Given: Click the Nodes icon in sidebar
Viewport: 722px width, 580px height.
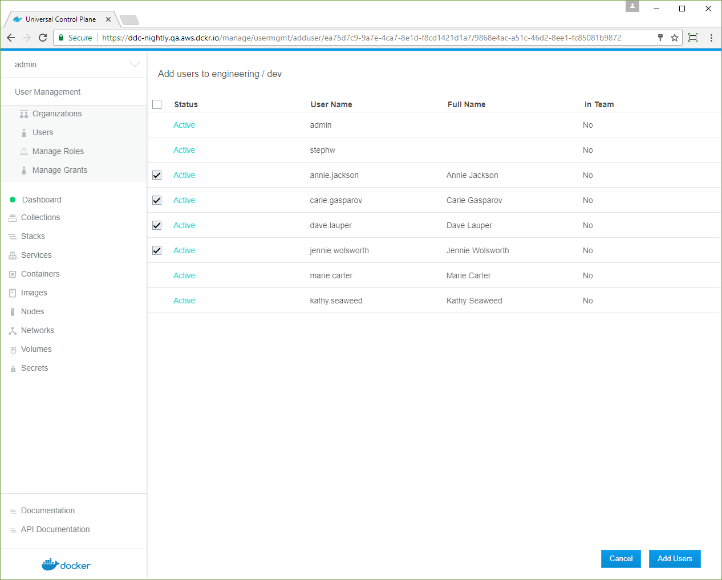Looking at the screenshot, I should [13, 312].
